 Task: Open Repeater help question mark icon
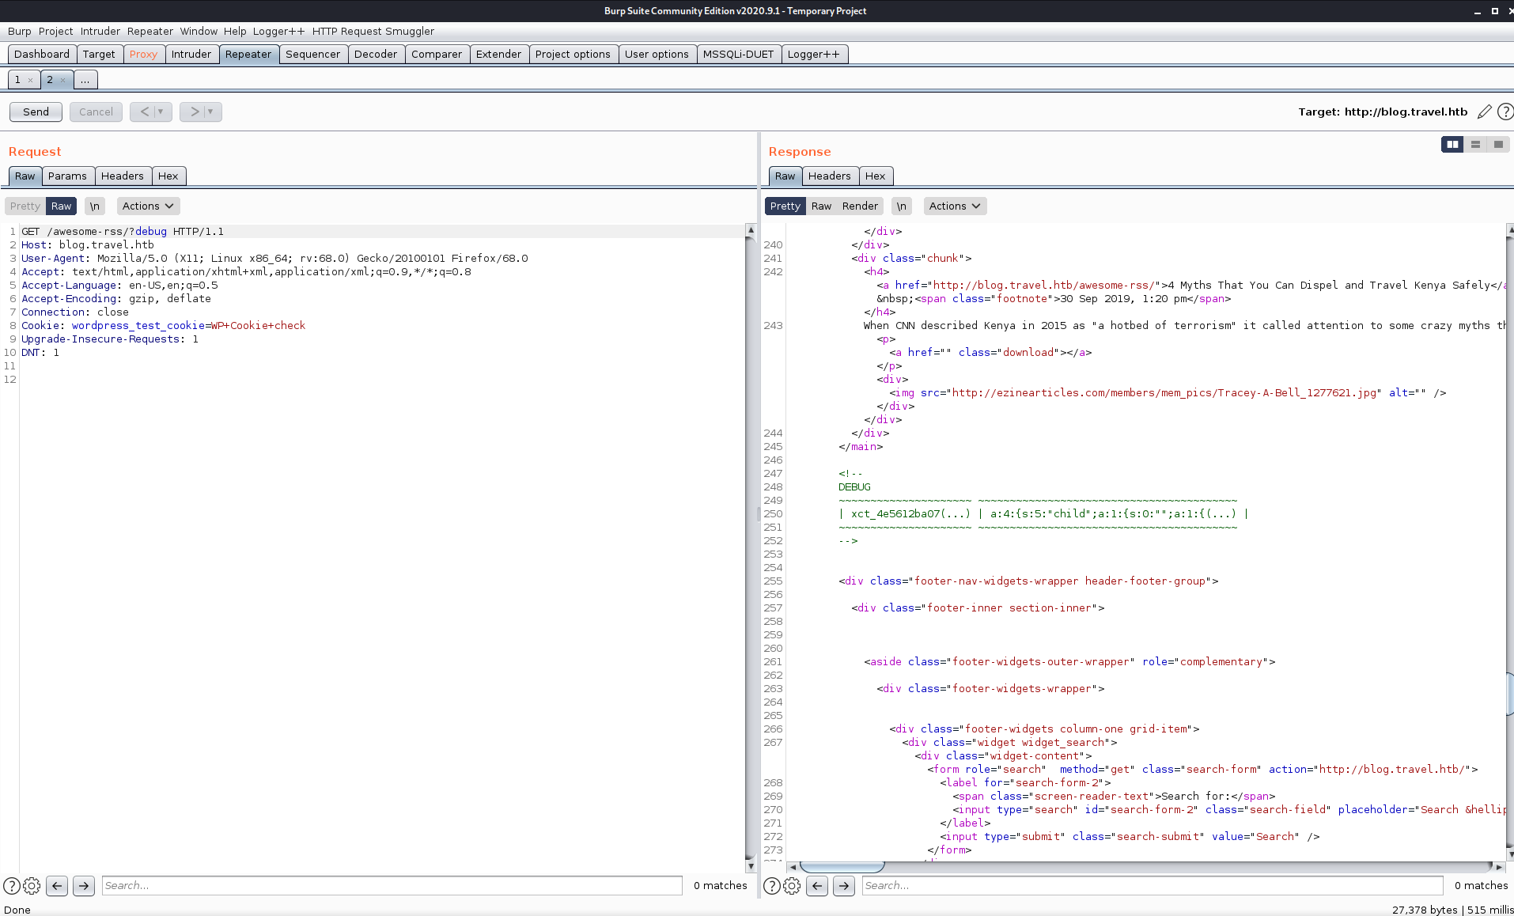coord(1505,112)
